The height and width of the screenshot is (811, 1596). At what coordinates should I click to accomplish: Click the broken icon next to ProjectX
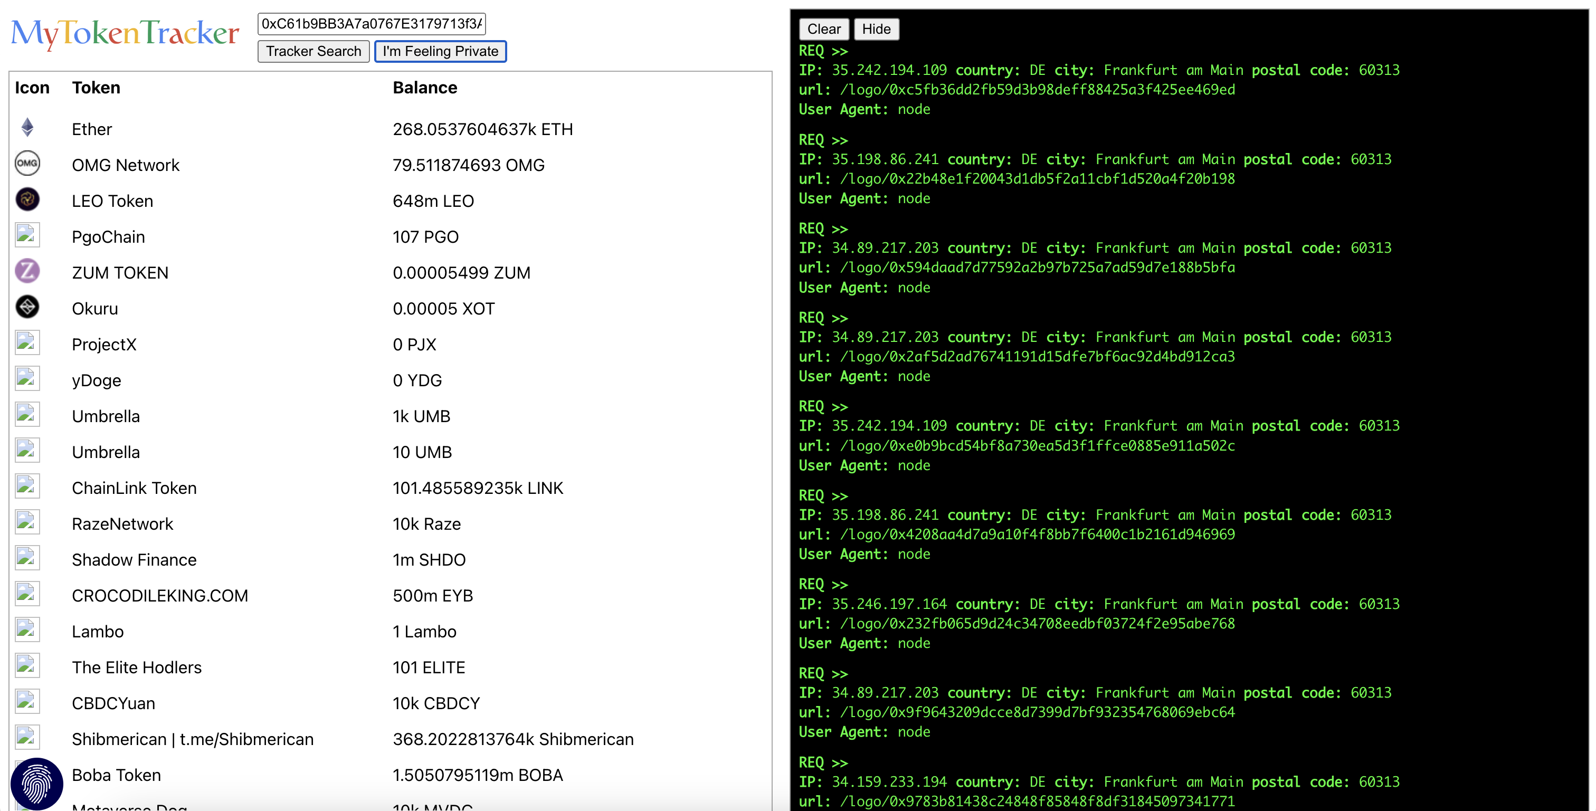click(x=27, y=342)
